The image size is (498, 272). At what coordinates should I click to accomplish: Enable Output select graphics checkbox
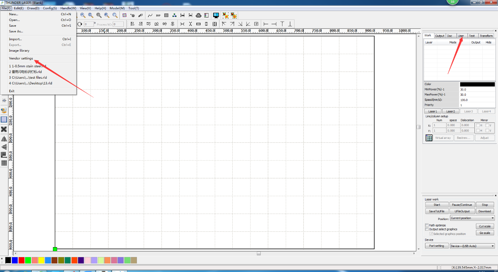[x=427, y=229]
